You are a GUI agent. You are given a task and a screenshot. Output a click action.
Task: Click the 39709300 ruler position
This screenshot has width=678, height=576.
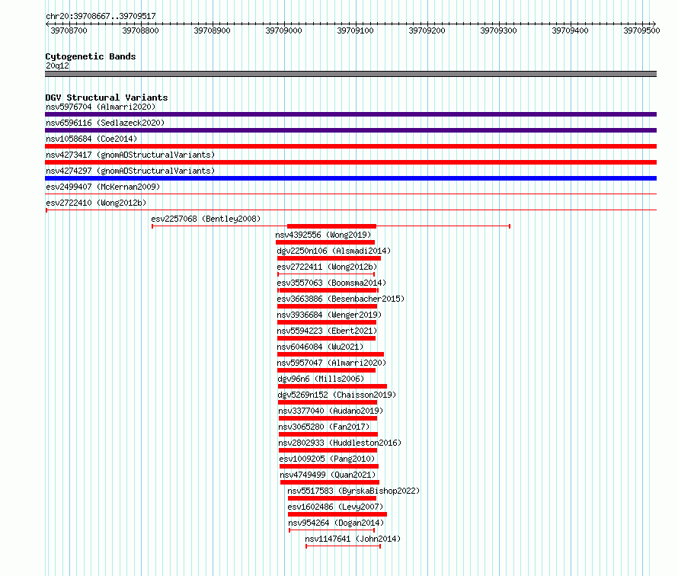tap(498, 30)
